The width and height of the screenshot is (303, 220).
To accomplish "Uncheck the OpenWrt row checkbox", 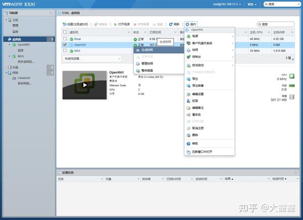I will coord(65,44).
